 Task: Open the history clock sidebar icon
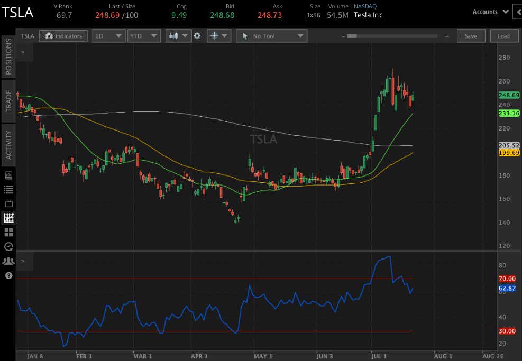(8, 246)
